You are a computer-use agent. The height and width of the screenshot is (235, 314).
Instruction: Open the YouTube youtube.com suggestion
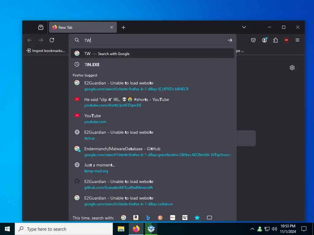[x=152, y=118]
